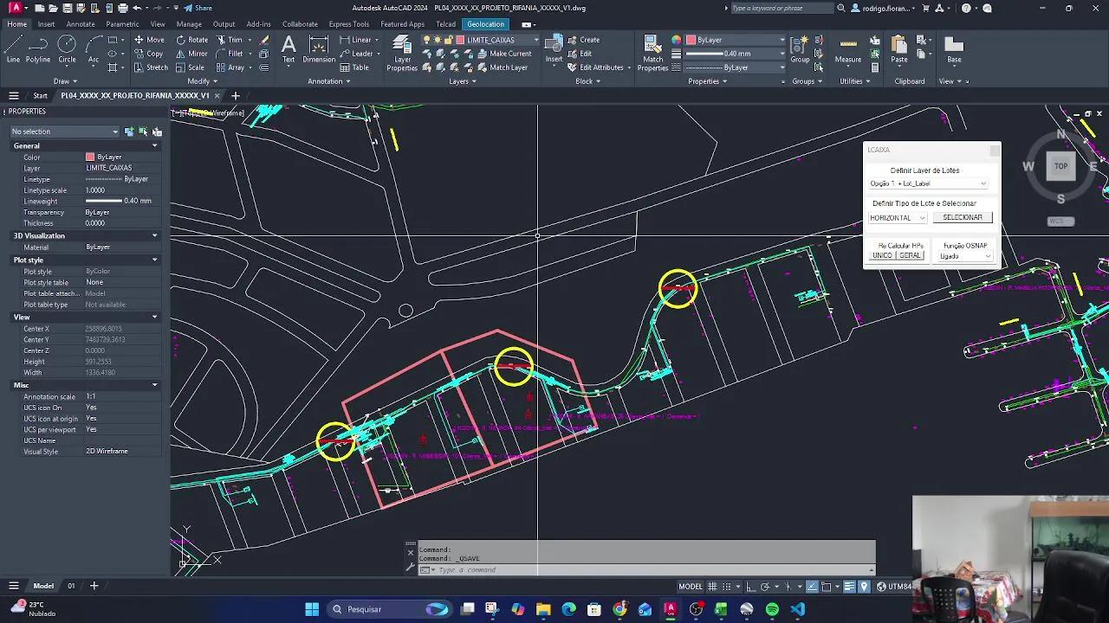Select the Polyline tool
The width and height of the screenshot is (1109, 623).
pos(38,48)
